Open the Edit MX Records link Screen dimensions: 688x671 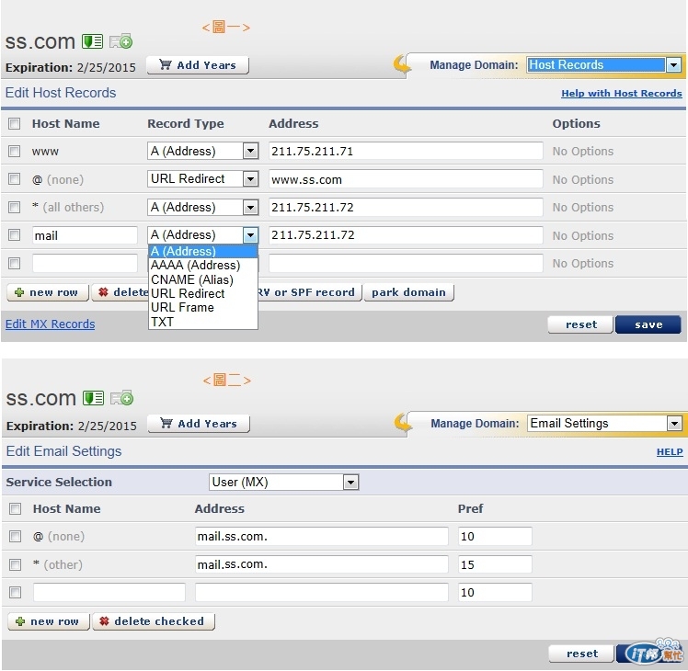tap(50, 324)
